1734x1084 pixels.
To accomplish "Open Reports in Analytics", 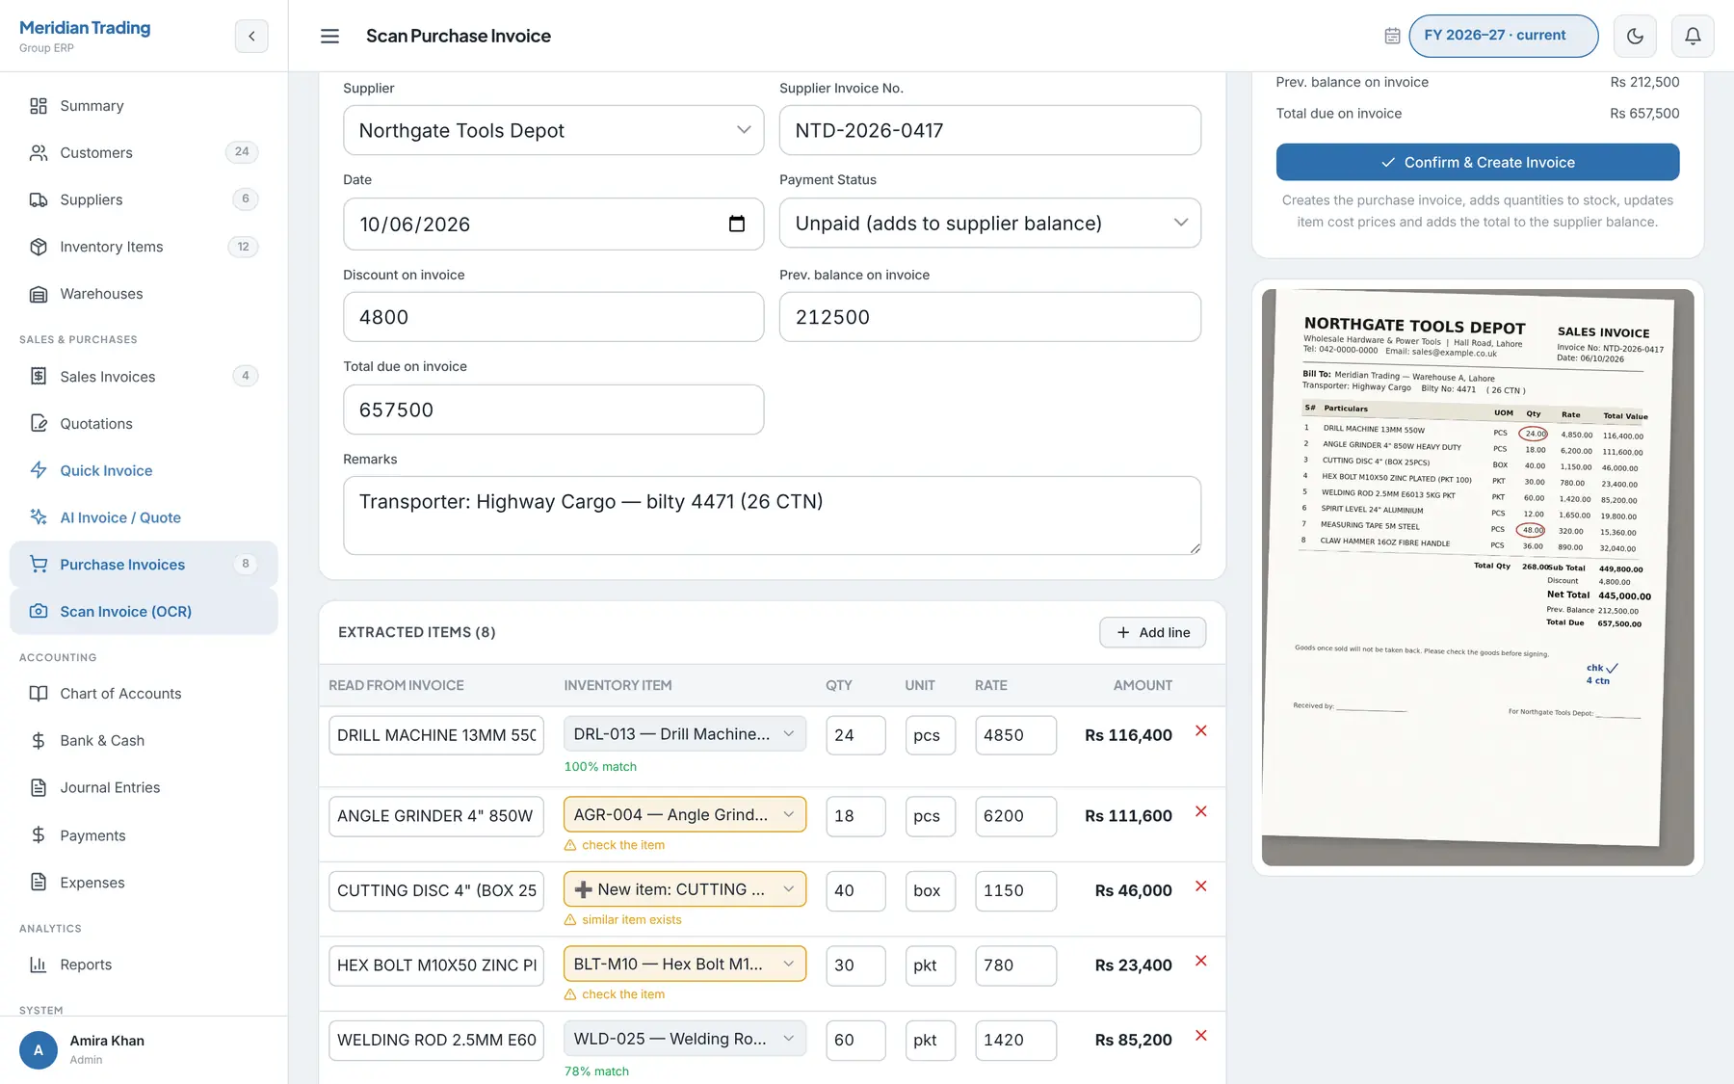I will (144, 965).
